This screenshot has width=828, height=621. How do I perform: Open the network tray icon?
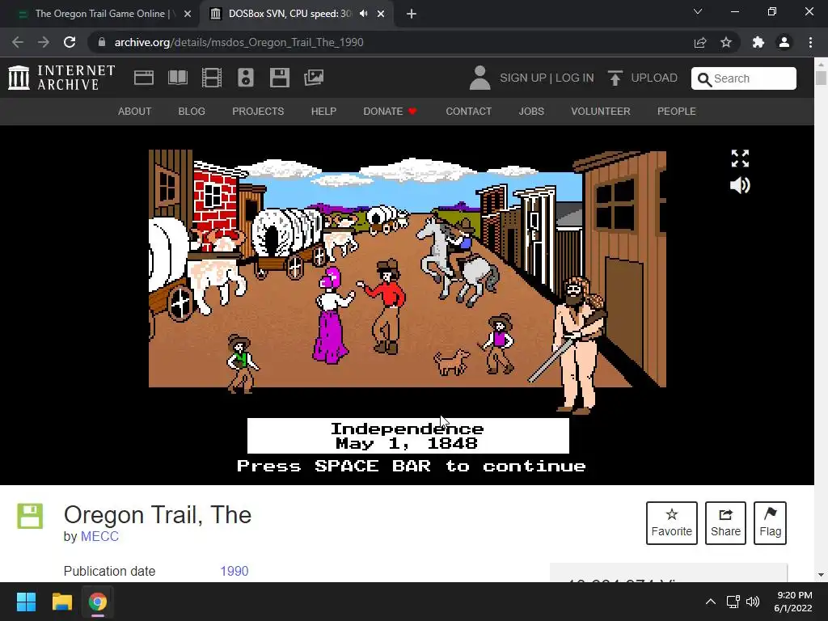pyautogui.click(x=733, y=602)
